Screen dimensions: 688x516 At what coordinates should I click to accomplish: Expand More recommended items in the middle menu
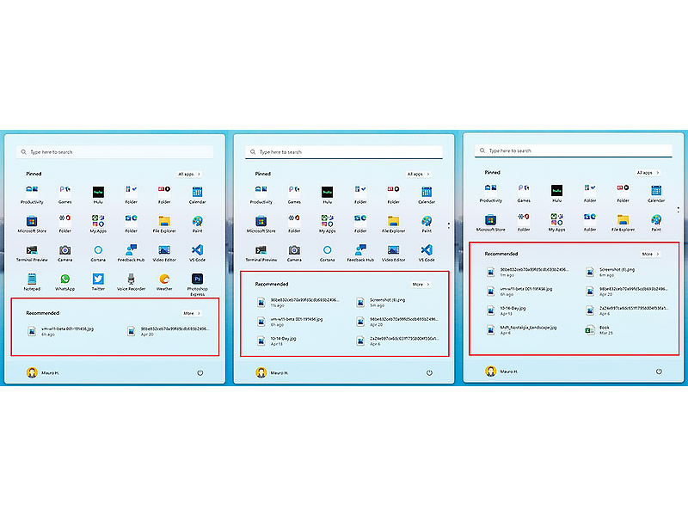(421, 284)
